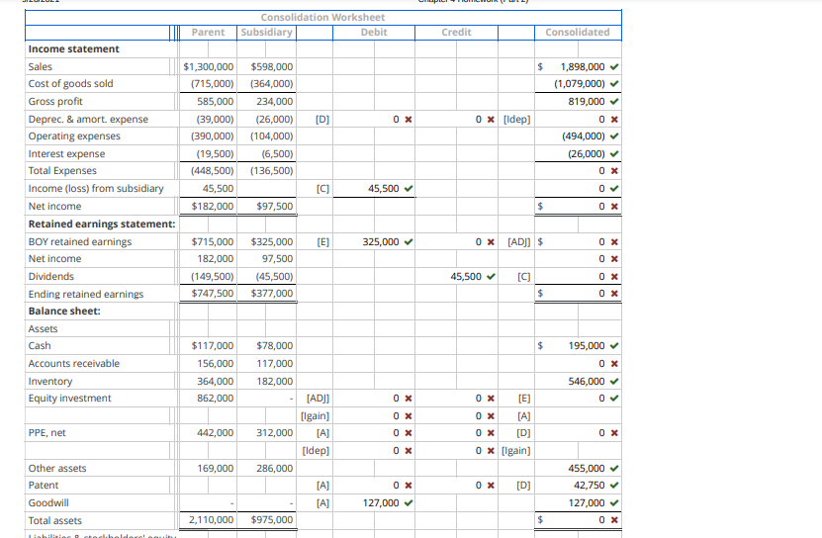Click the red X on Total Expenses consolidated
The width and height of the screenshot is (822, 538).
click(614, 171)
